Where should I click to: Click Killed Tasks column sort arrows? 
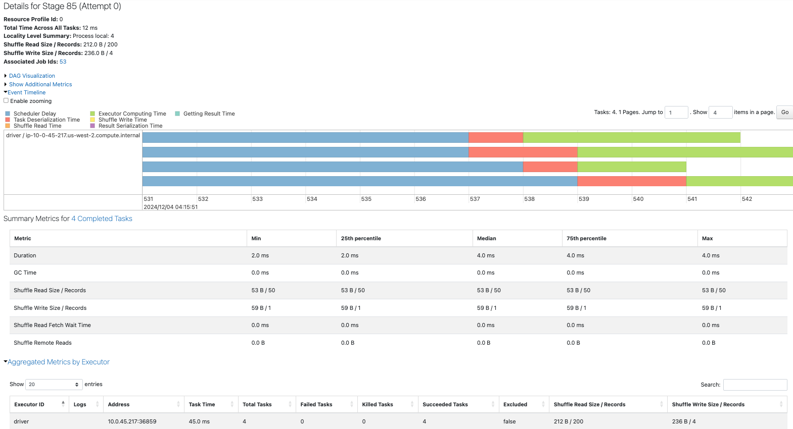pos(412,404)
